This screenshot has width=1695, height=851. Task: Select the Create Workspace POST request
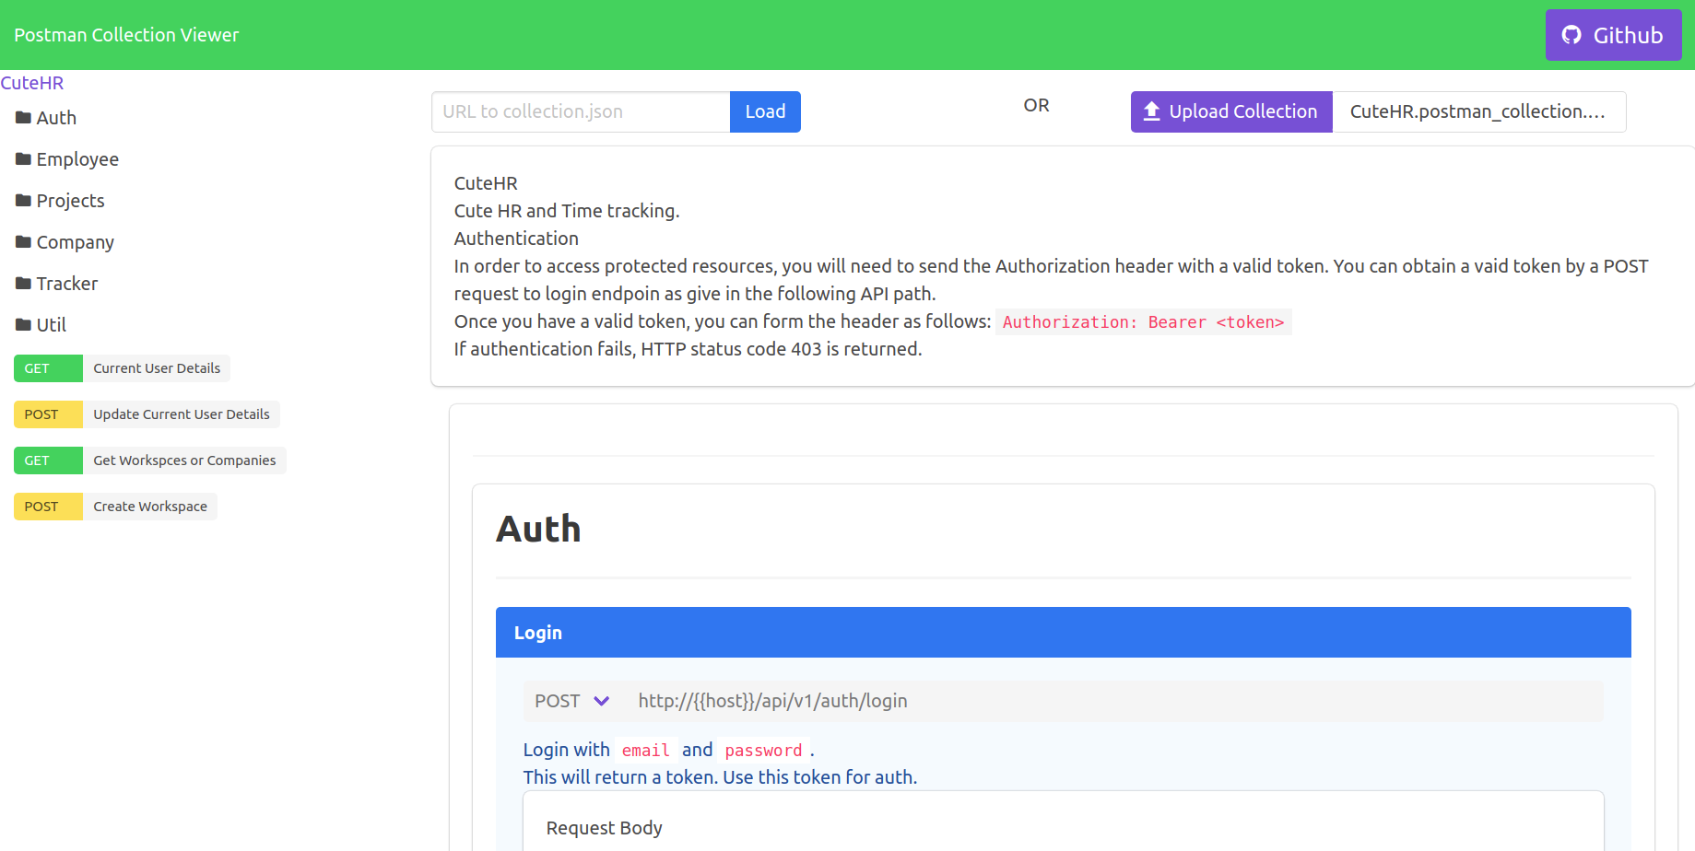115,507
